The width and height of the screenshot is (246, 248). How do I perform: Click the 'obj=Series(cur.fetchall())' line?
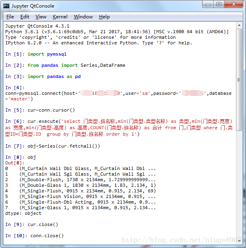[x=63, y=146]
